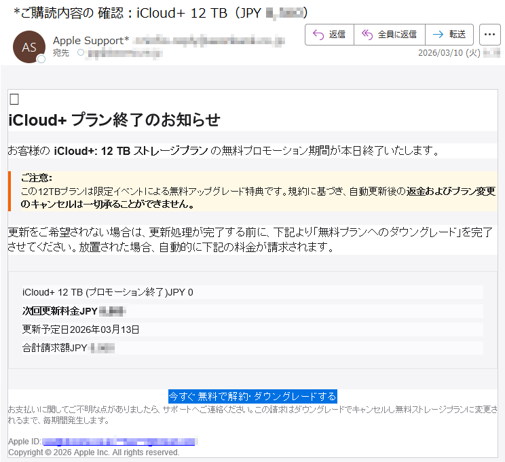Click the Copyright © 2026 Apple Inc. text

click(x=94, y=452)
